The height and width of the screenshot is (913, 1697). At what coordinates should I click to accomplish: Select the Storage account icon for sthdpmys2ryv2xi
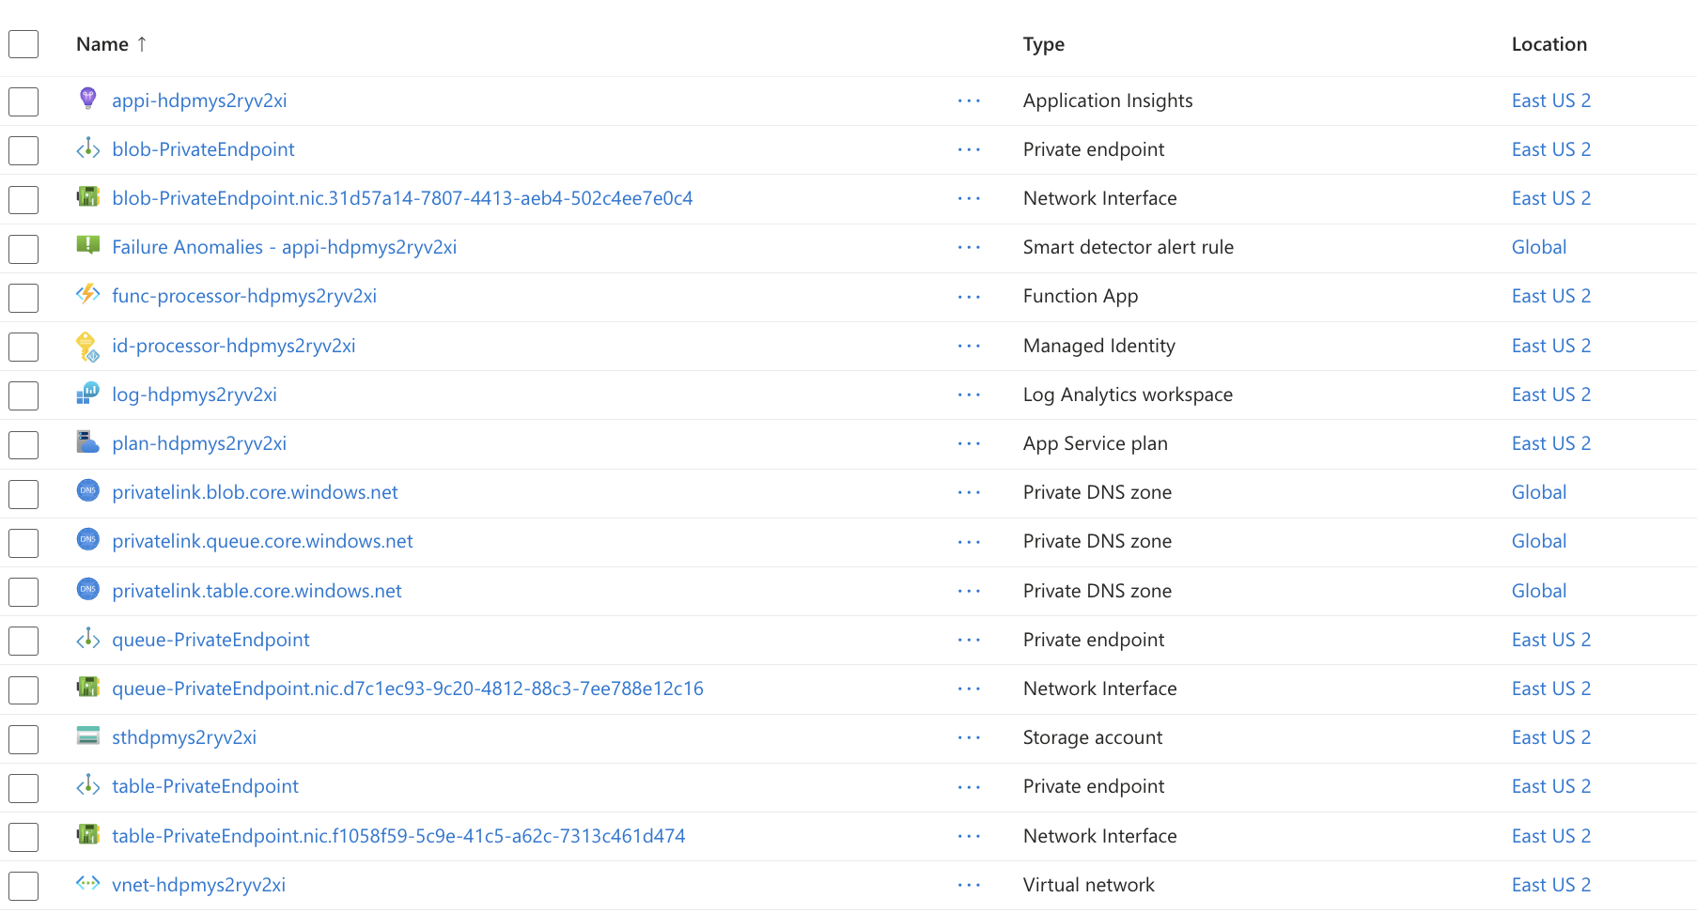[87, 736]
